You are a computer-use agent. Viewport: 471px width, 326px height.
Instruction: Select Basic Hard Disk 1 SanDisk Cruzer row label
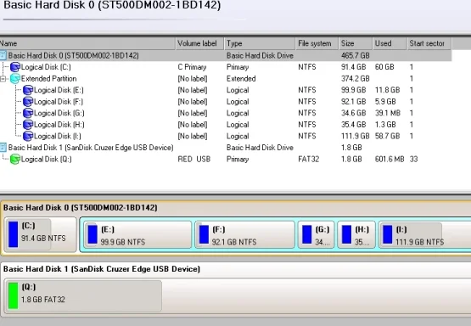91,148
